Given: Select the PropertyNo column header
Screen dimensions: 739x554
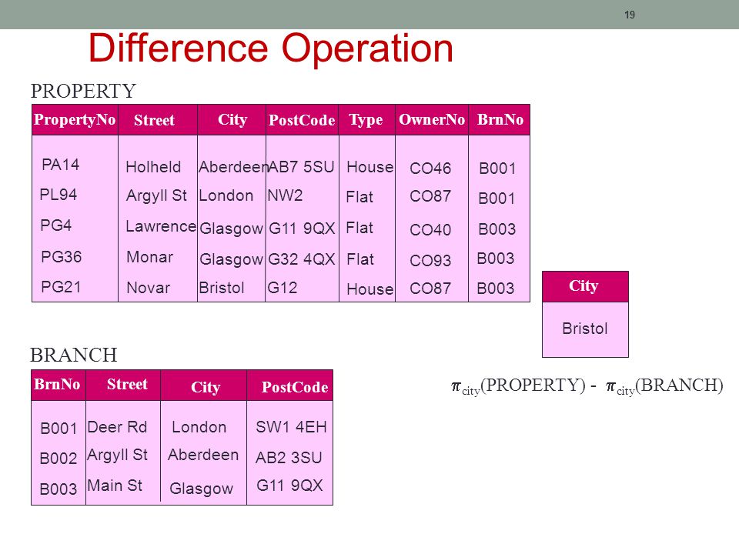Looking at the screenshot, I should [x=75, y=120].
